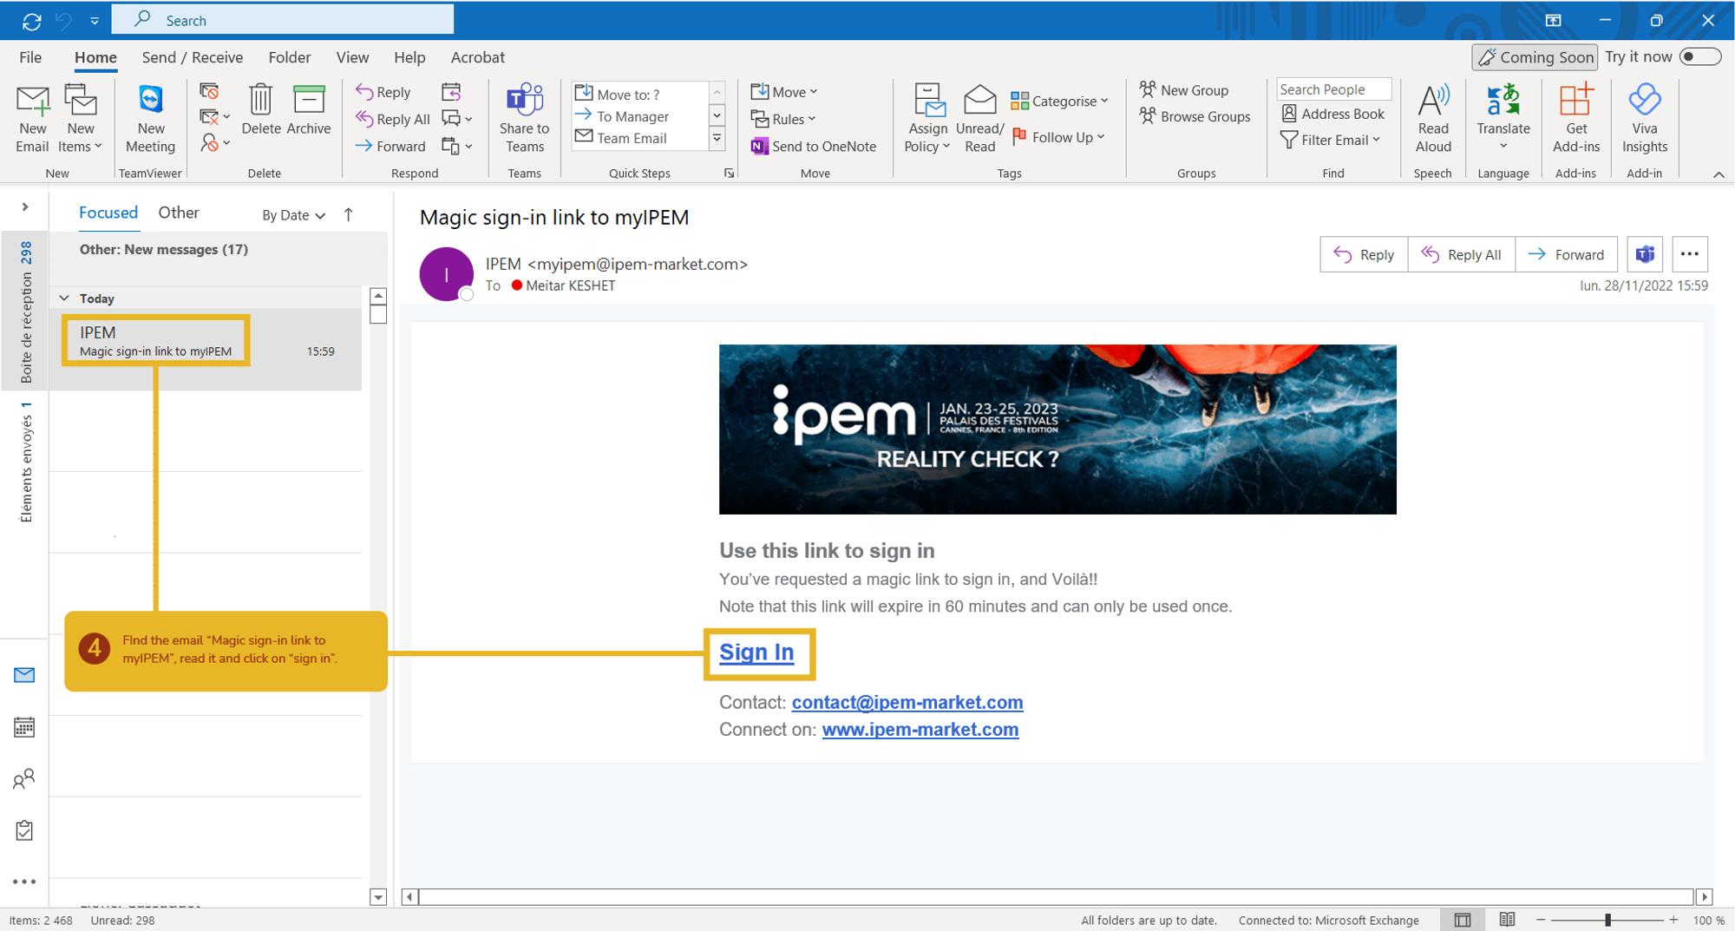Viewport: 1735px width, 931px height.
Task: Toggle Unread/Read status
Action: (x=979, y=119)
